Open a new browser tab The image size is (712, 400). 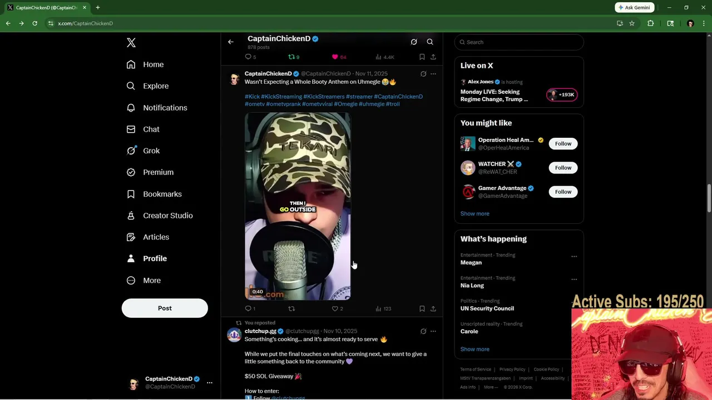pos(98,8)
